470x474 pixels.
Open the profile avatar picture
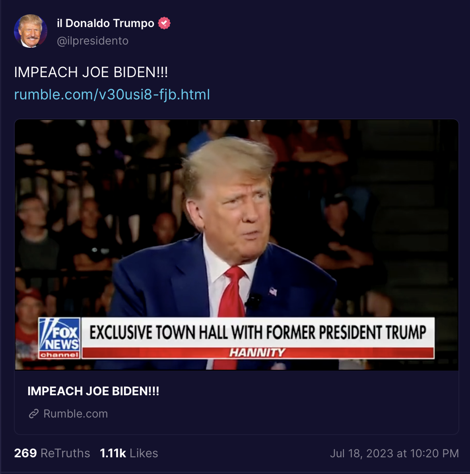point(31,31)
